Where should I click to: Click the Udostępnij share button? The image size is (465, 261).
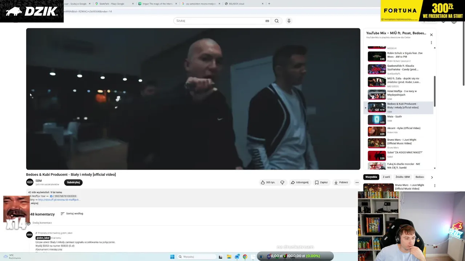(299, 182)
